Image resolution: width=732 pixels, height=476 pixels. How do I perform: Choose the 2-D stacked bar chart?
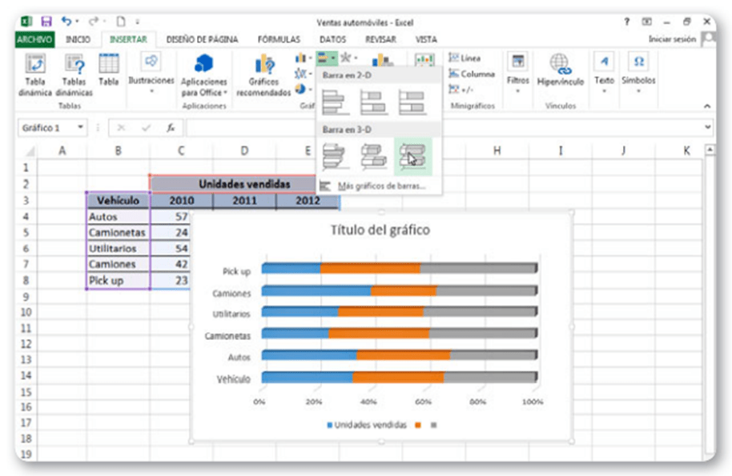click(x=373, y=102)
